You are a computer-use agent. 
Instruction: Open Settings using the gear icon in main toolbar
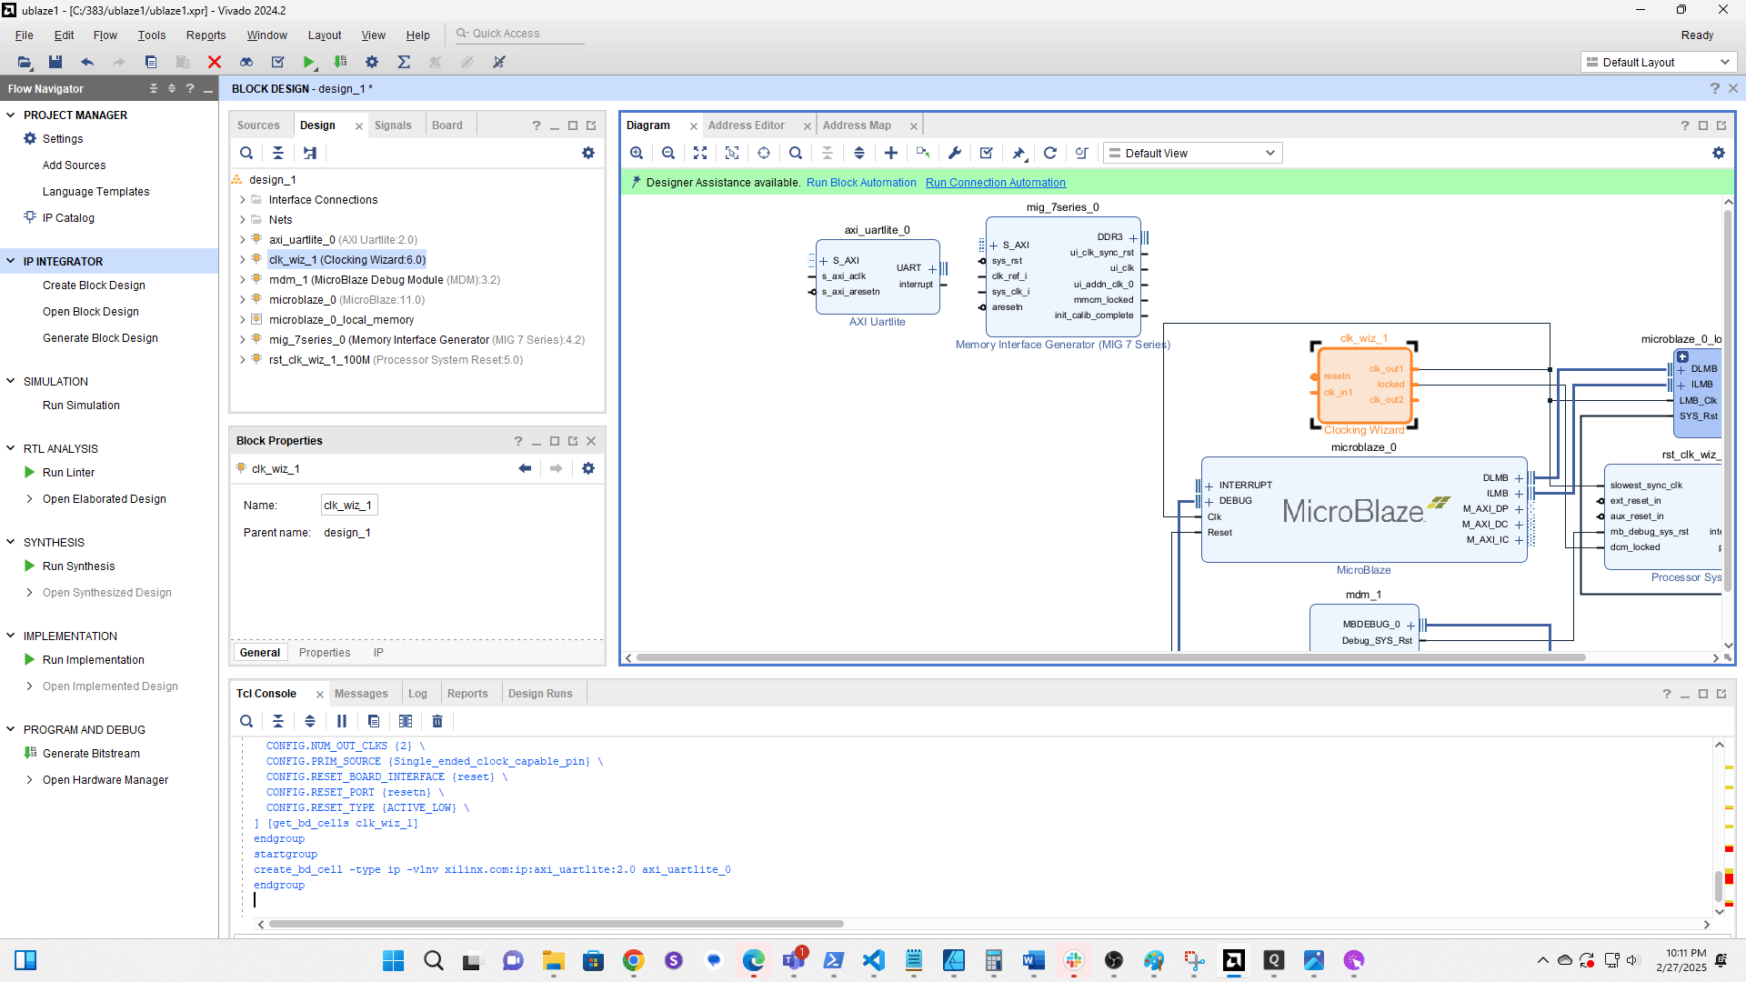tap(371, 62)
